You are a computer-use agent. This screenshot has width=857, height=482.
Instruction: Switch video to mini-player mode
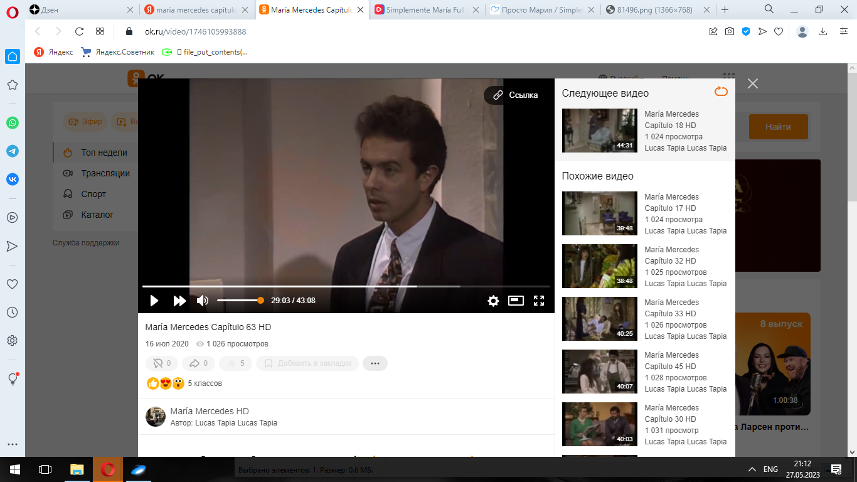click(516, 301)
